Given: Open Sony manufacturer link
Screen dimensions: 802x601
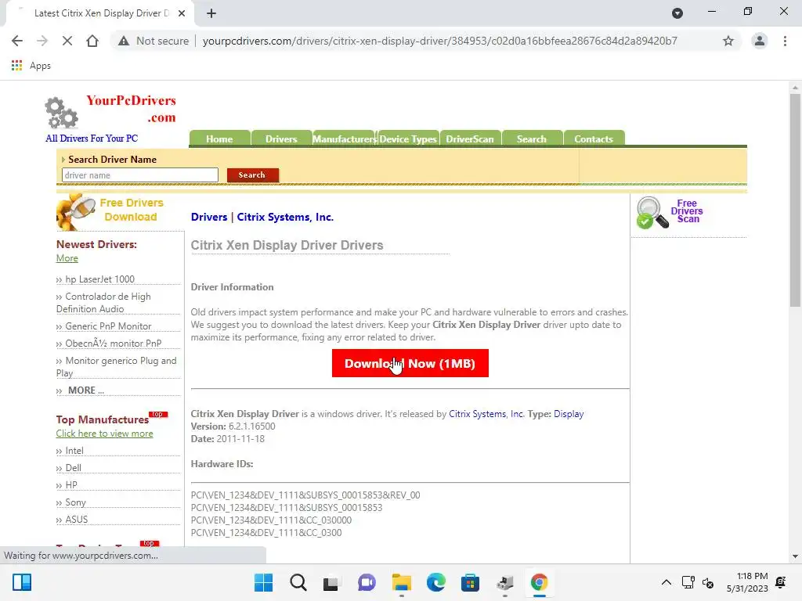Looking at the screenshot, I should pos(75,502).
